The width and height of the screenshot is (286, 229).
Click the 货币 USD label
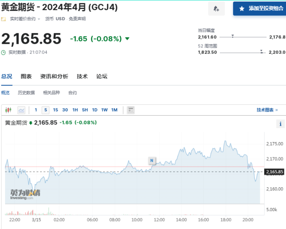[55, 19]
